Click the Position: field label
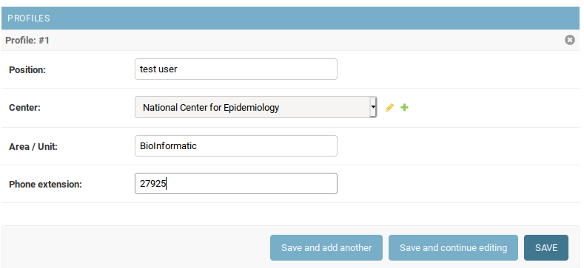Image resolution: width=584 pixels, height=268 pixels. 27,70
